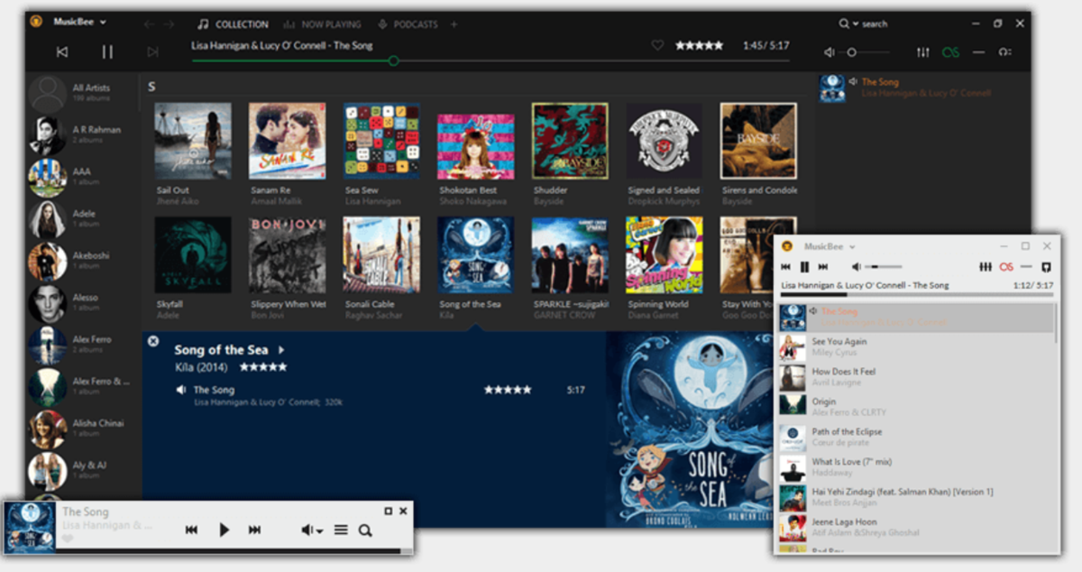The image size is (1082, 572).
Task: Skip to next track in main player
Action: [x=152, y=52]
